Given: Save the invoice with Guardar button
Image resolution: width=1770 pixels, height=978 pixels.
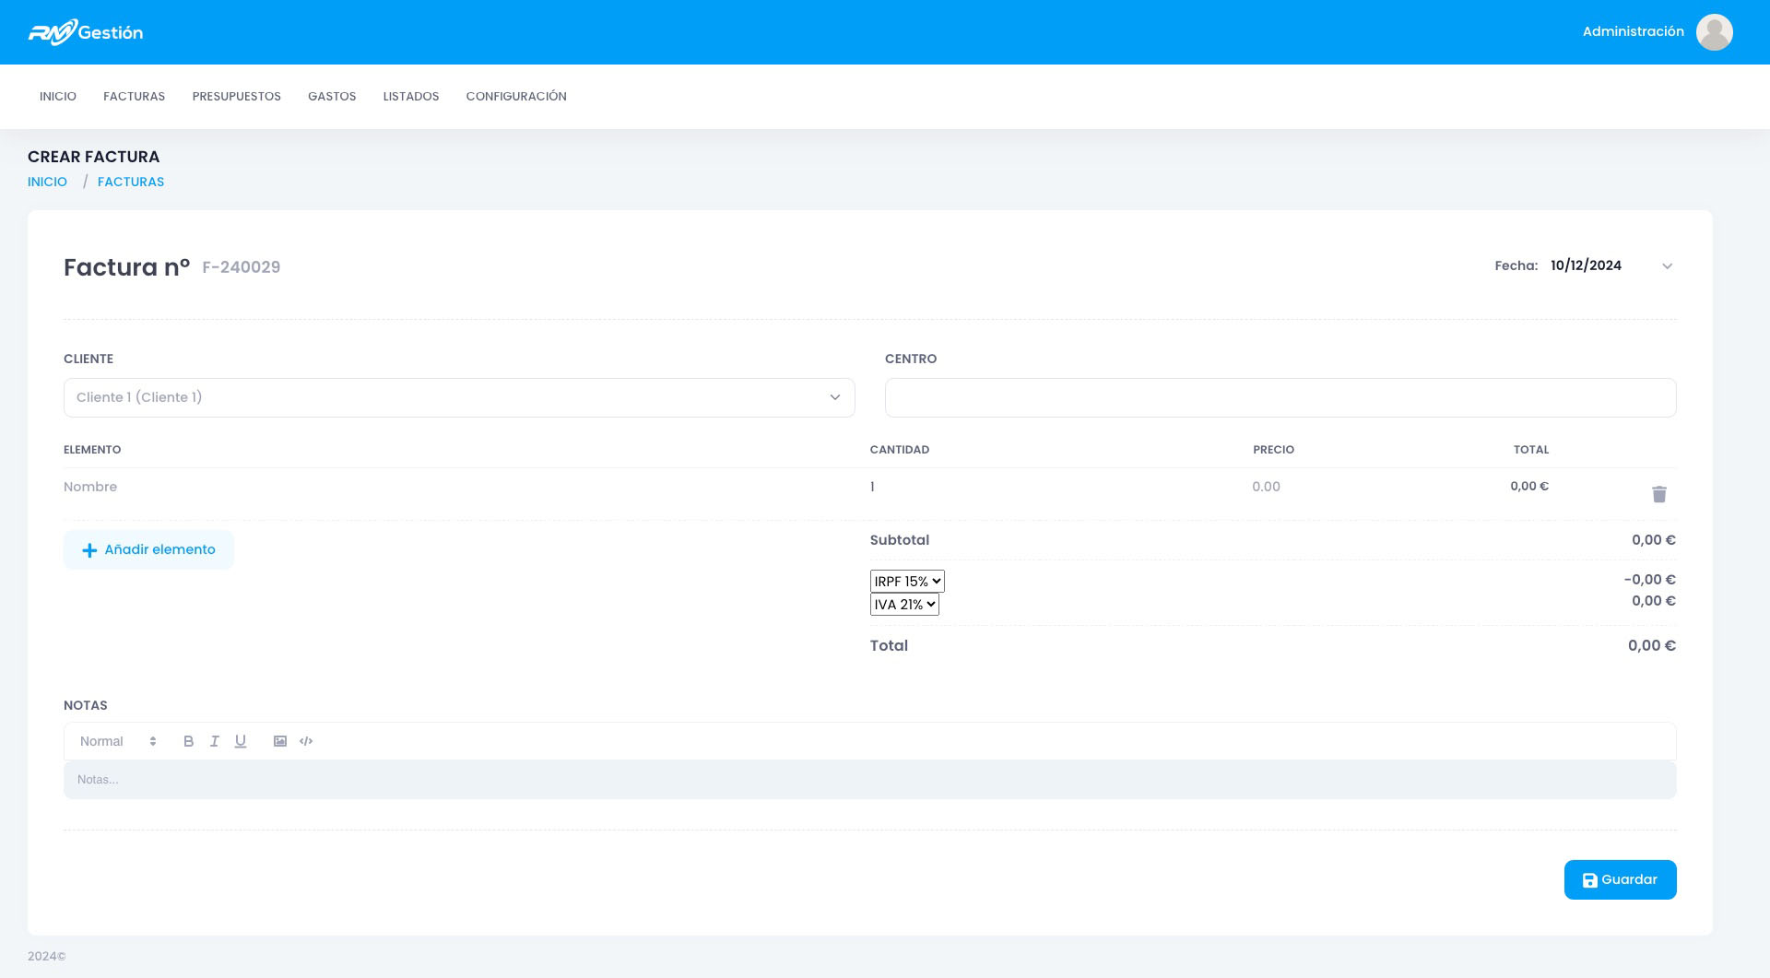Looking at the screenshot, I should tap(1620, 880).
